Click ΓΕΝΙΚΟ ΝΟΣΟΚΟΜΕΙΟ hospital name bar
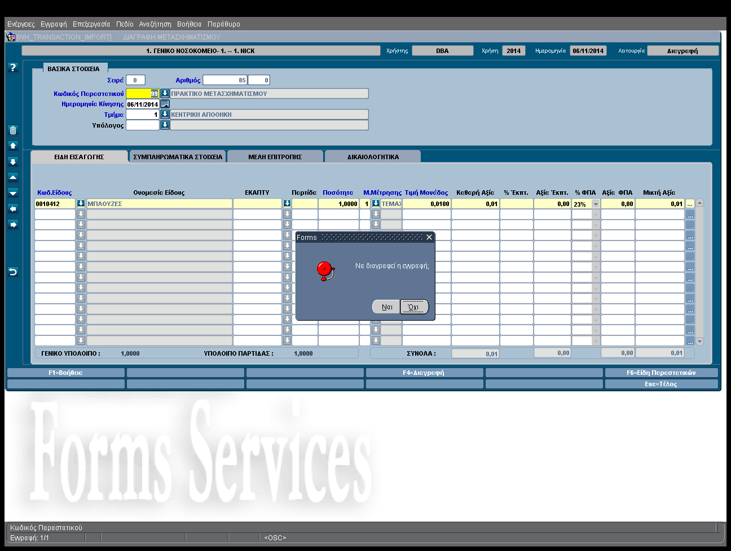The width and height of the screenshot is (731, 551). [x=201, y=51]
